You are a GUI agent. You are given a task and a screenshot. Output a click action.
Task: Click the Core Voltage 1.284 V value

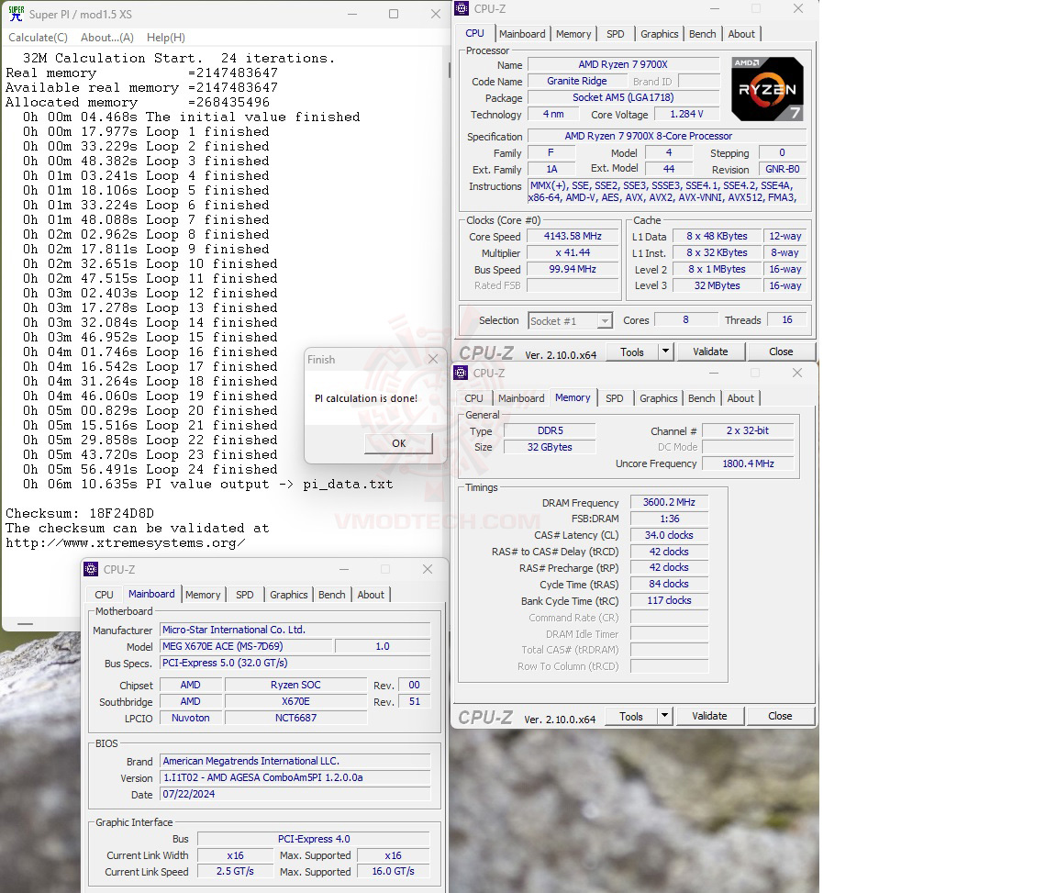(686, 114)
